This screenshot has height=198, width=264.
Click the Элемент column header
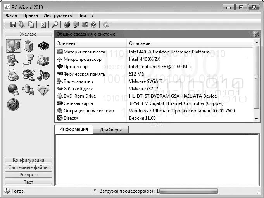[x=91, y=43]
